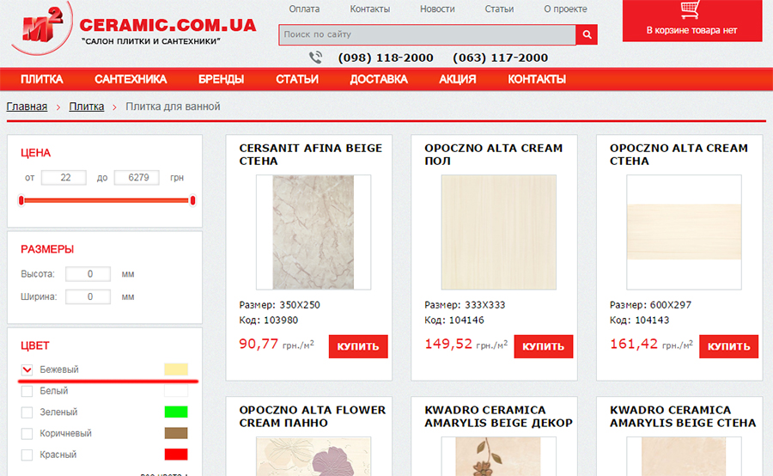Image resolution: width=773 pixels, height=476 pixels.
Task: Open Kwadro Ceramica Amarylis Beige Декор title
Action: coord(498,417)
